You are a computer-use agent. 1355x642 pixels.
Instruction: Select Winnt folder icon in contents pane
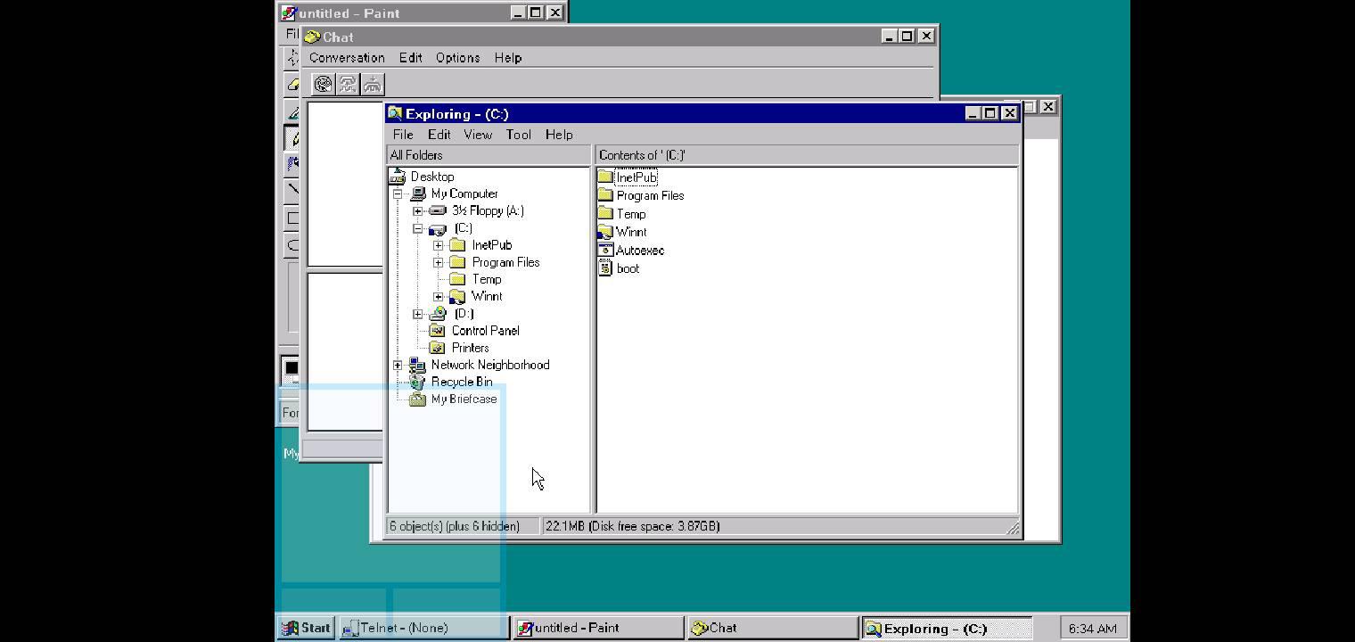pyautogui.click(x=606, y=232)
